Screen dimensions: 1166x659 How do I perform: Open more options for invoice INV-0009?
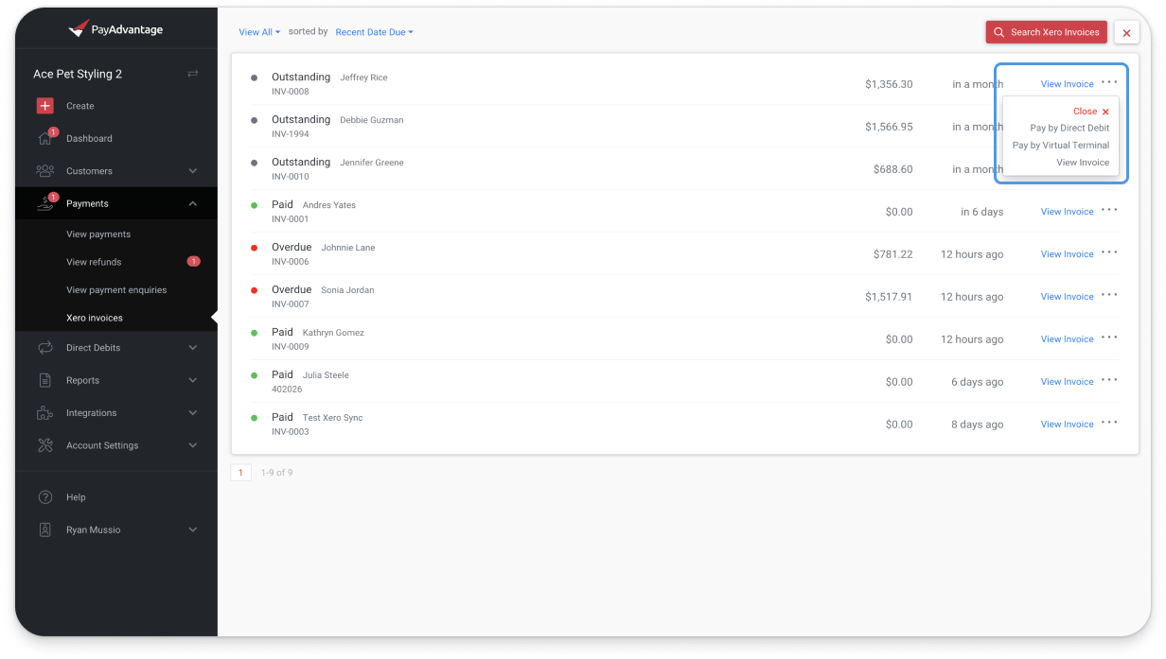(1109, 338)
